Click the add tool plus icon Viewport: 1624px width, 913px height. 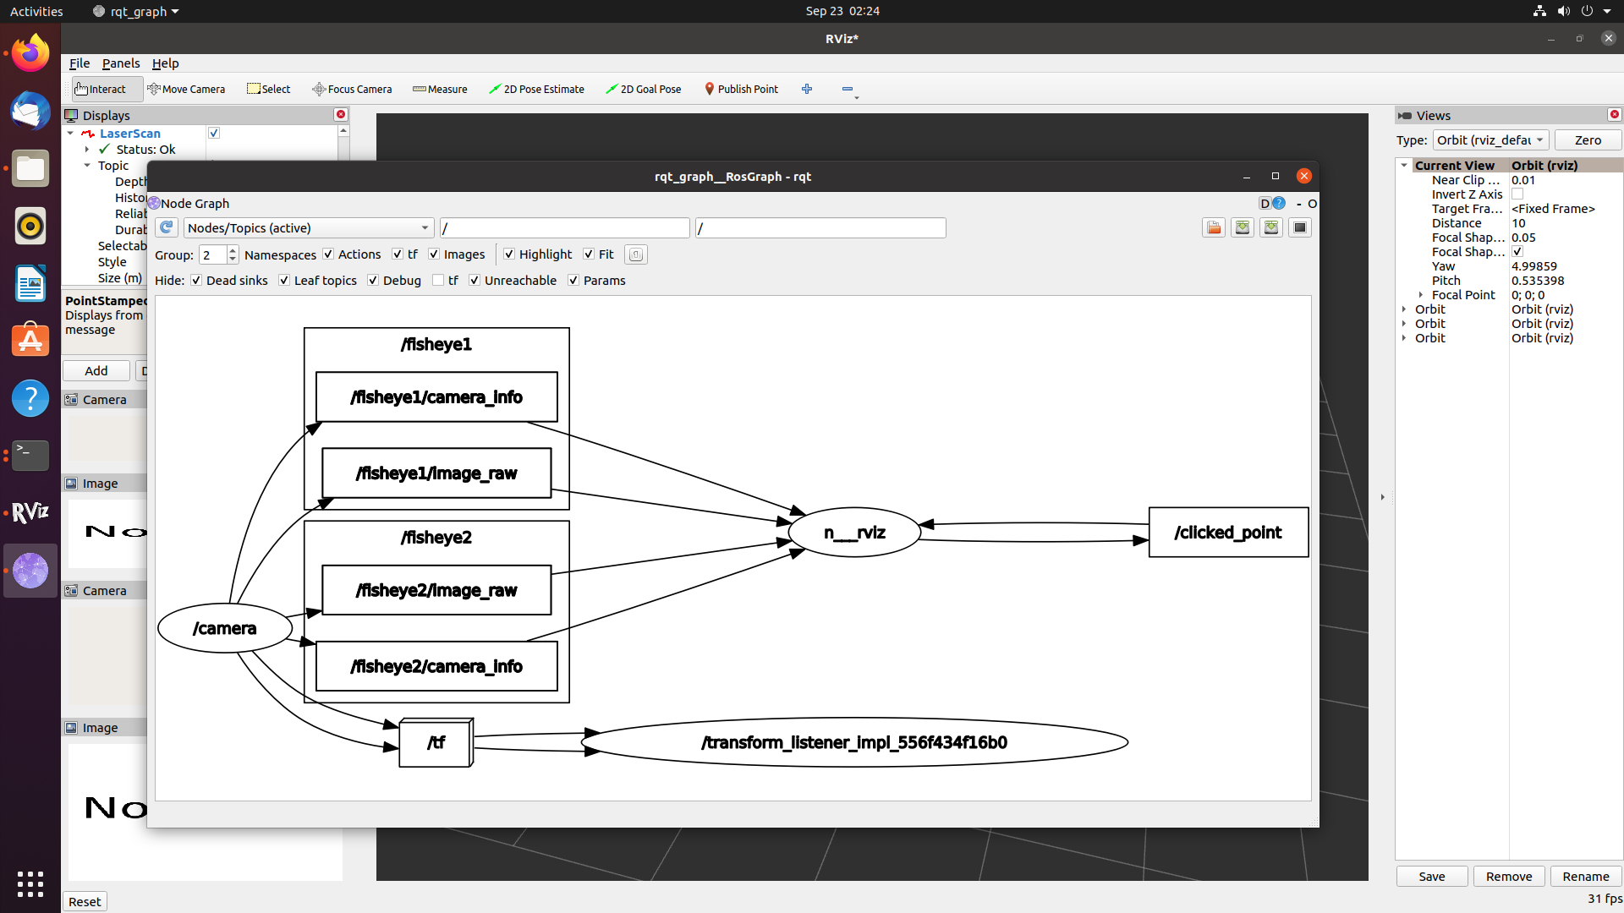[807, 89]
